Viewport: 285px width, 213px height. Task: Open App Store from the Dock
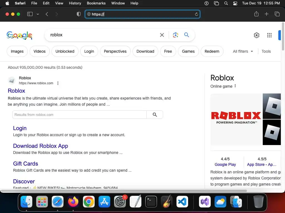[104, 201]
